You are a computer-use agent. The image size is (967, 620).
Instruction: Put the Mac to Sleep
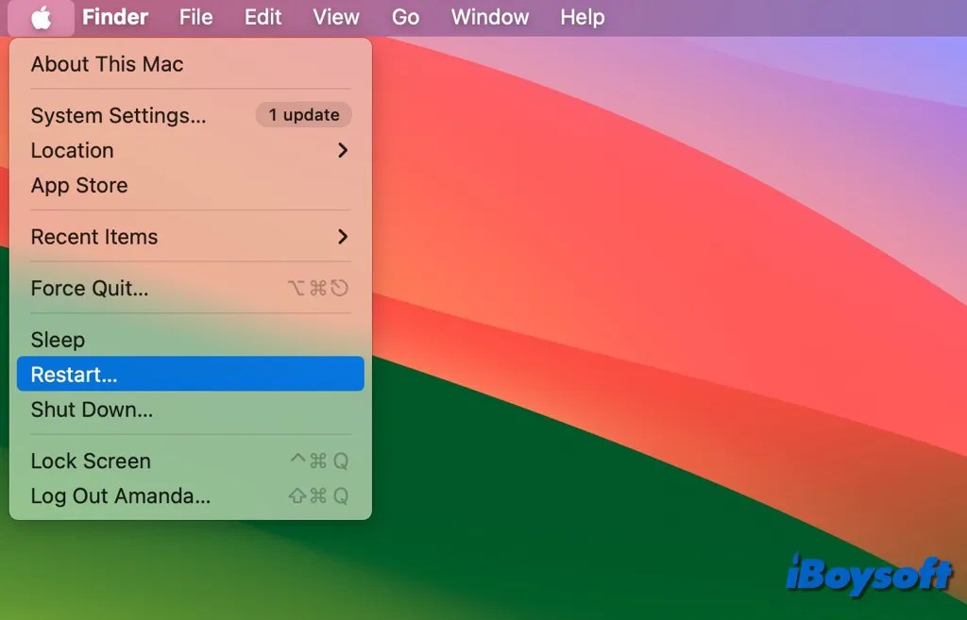point(58,339)
